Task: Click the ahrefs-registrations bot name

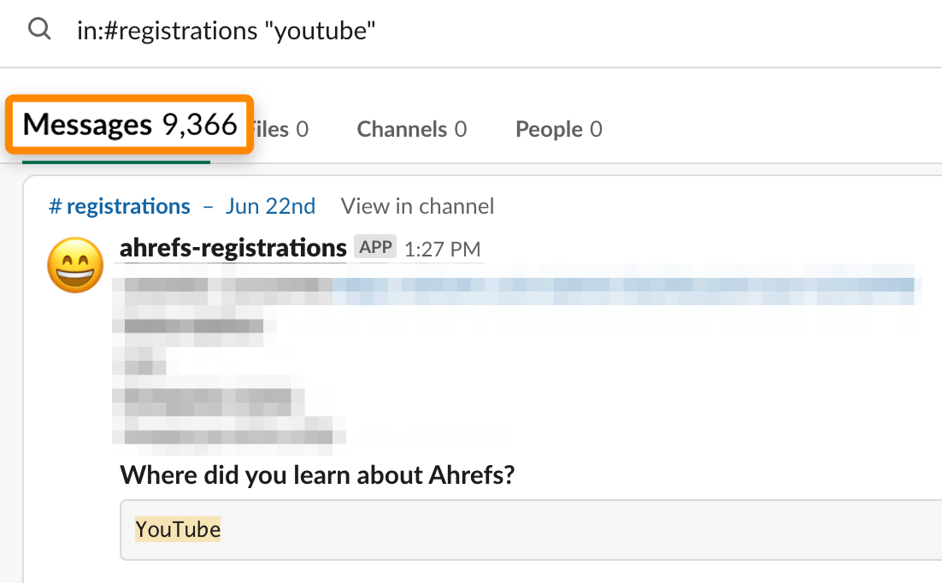Action: tap(233, 247)
